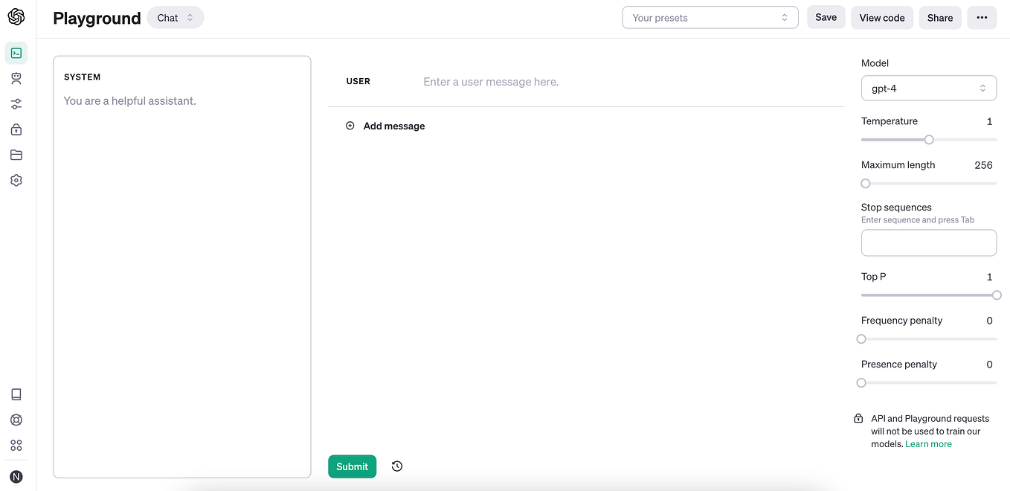This screenshot has width=1010, height=491.
Task: Open the Your presets dropdown
Action: [x=710, y=18]
